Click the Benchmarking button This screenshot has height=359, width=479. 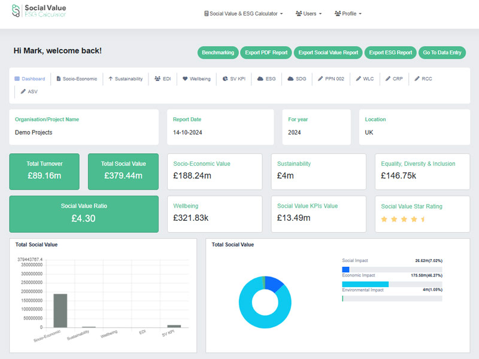coord(218,53)
